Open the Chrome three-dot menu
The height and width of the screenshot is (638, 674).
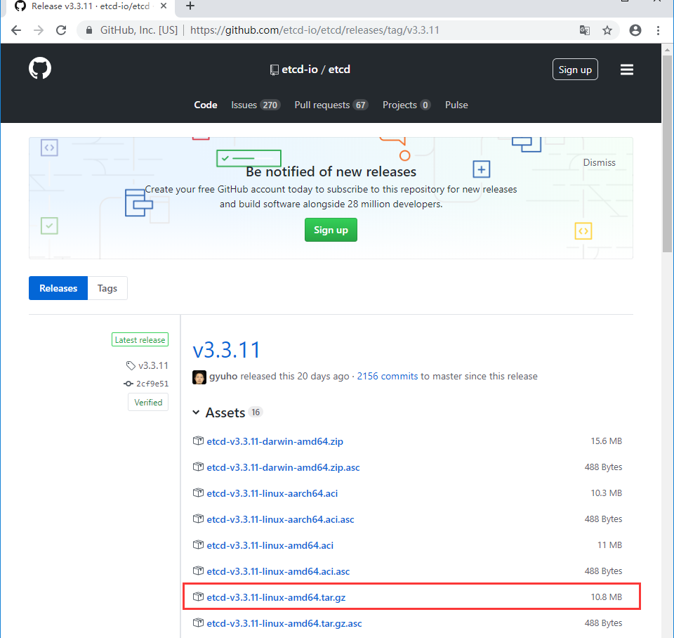tap(658, 30)
